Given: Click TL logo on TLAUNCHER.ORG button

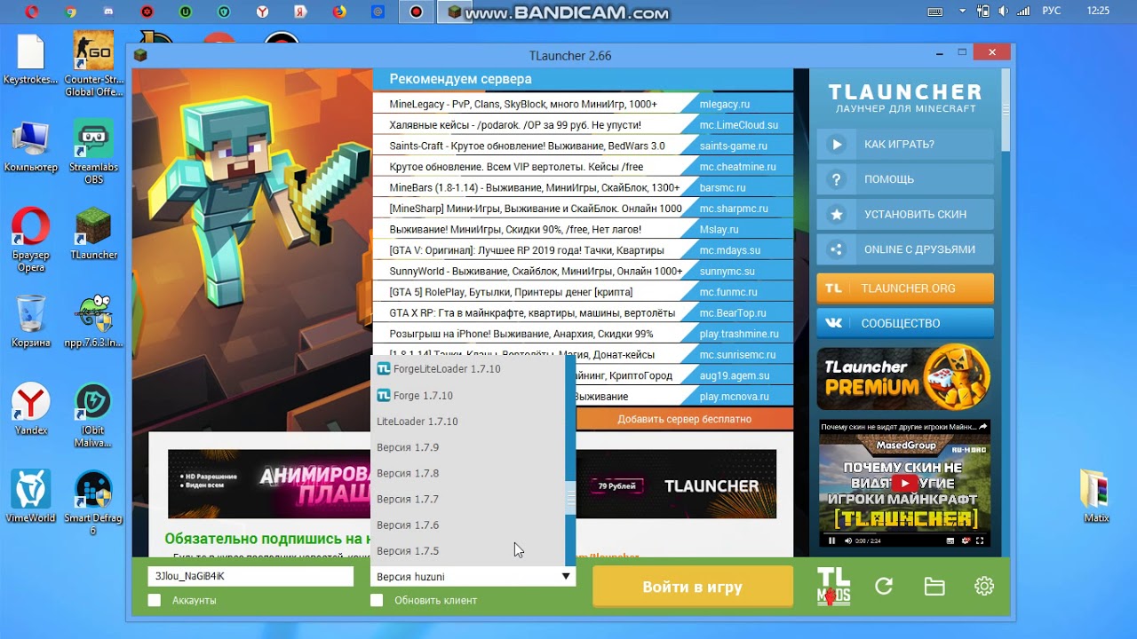Looking at the screenshot, I should click(x=833, y=288).
